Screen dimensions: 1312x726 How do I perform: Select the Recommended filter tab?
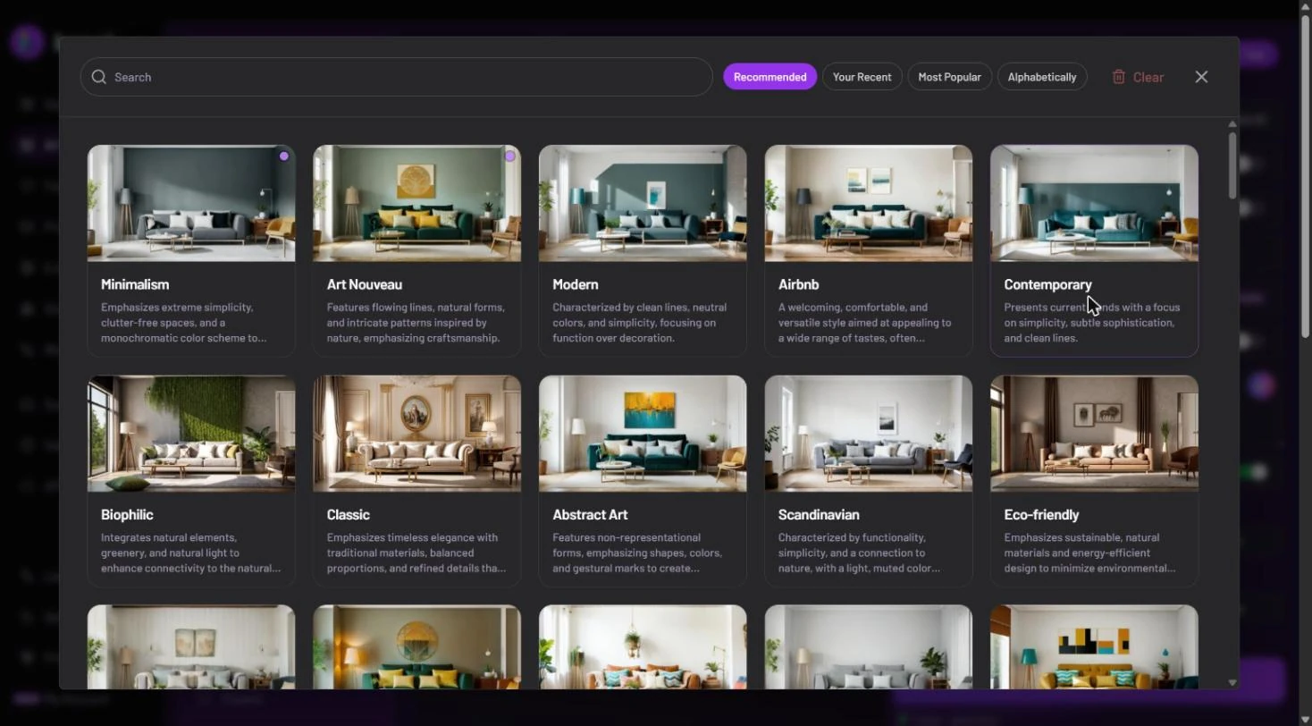click(770, 77)
